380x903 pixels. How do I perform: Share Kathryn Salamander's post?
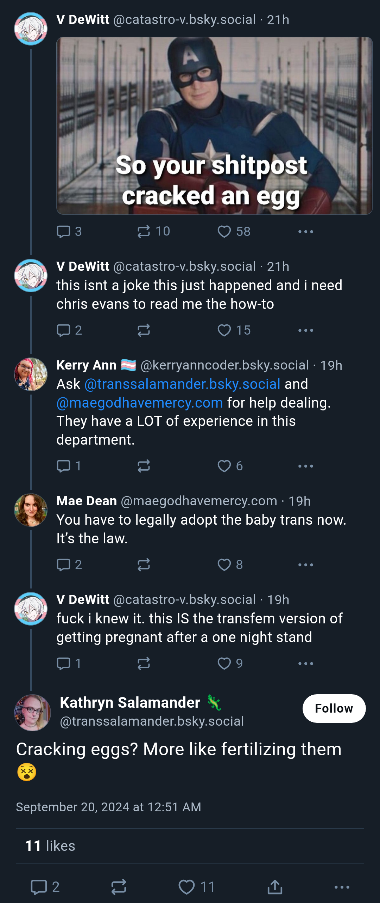coord(275,887)
